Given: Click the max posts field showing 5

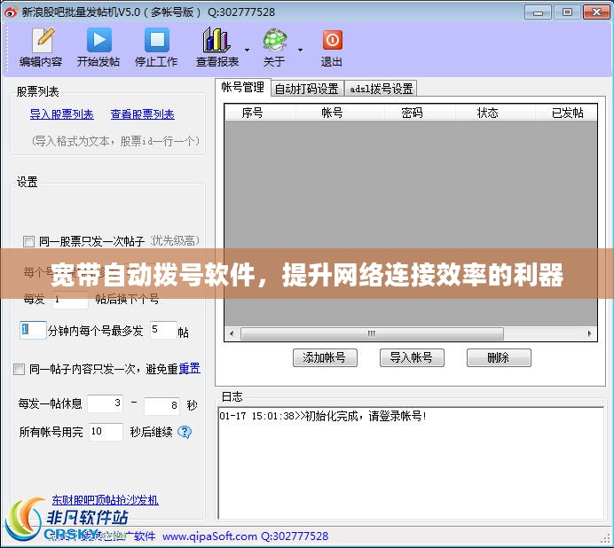Looking at the screenshot, I should pyautogui.click(x=163, y=331).
